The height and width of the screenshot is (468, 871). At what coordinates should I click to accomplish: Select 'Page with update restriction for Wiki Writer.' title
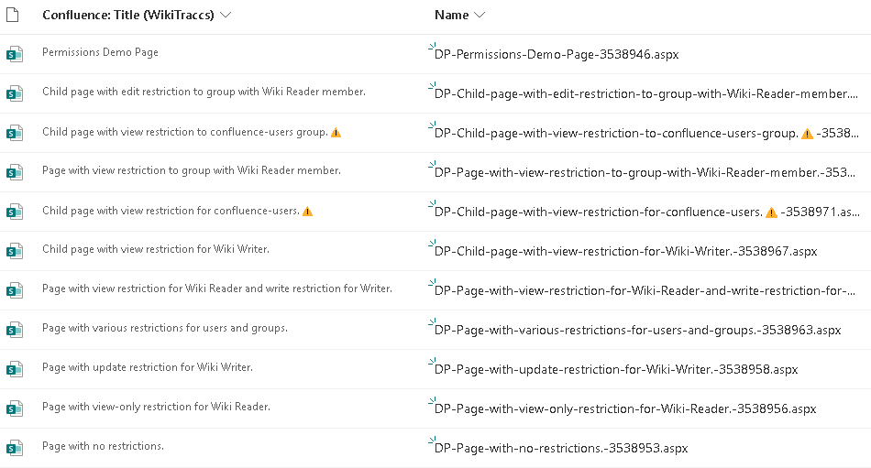pyautogui.click(x=148, y=367)
